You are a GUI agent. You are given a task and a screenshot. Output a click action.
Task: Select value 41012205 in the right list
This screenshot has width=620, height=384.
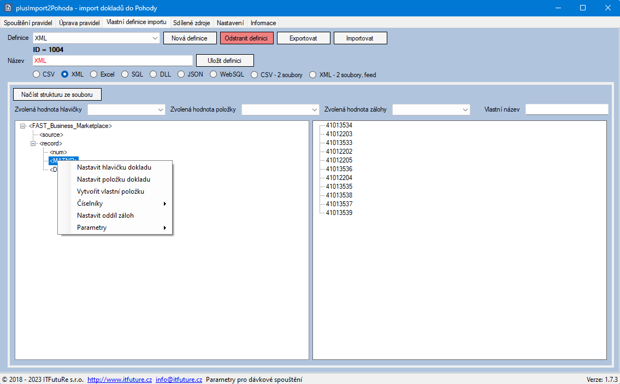[339, 160]
